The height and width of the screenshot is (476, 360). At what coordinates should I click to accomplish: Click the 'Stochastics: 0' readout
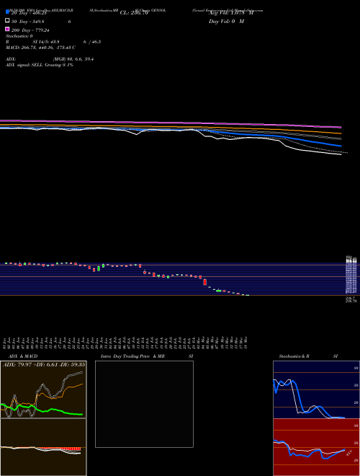(x=19, y=36)
